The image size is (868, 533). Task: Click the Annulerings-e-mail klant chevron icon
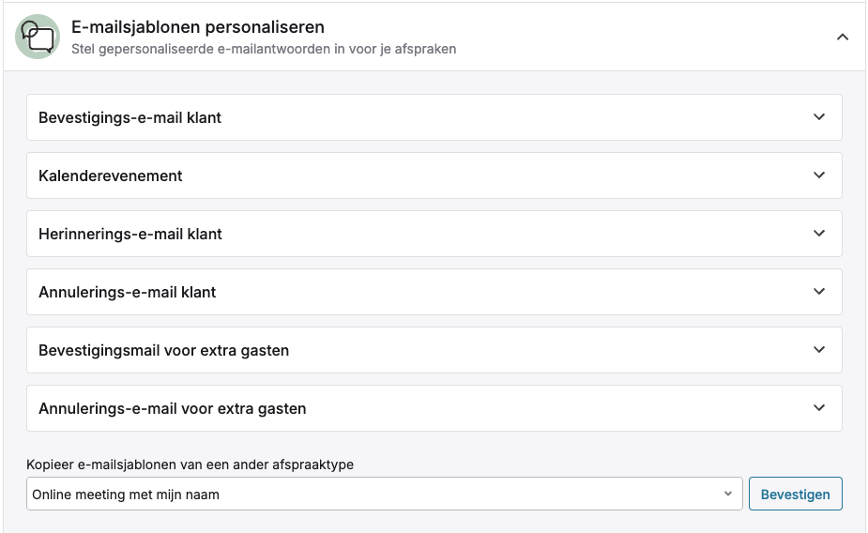pos(818,291)
